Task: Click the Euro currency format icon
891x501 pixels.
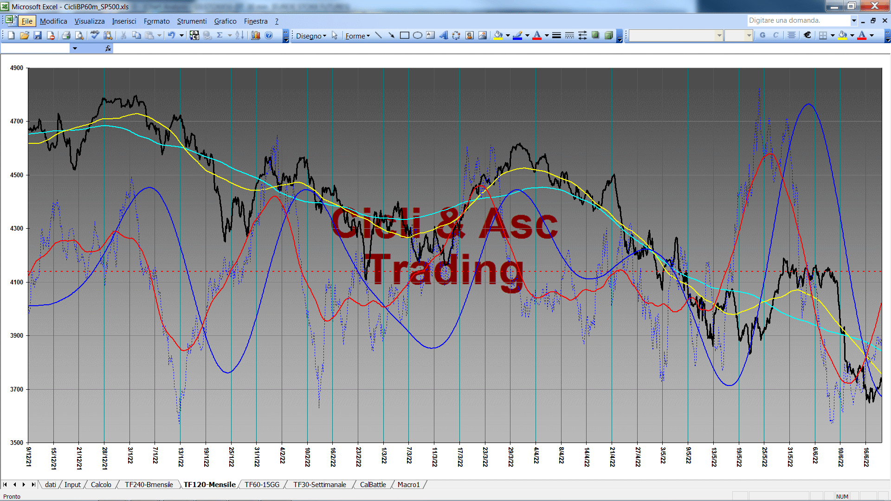Action: click(x=807, y=35)
